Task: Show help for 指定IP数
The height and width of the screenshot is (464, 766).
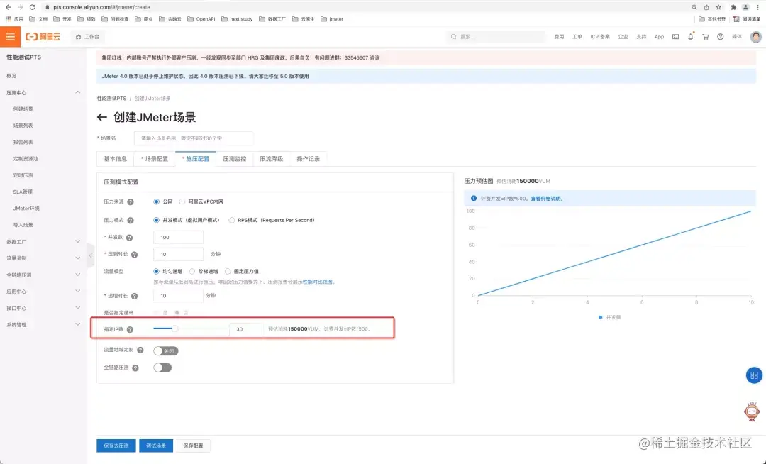Action: (x=130, y=330)
